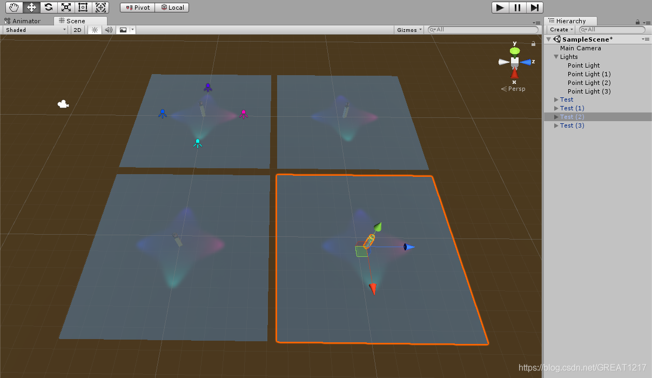Select the Rotate tool
652x378 pixels.
pyautogui.click(x=49, y=7)
